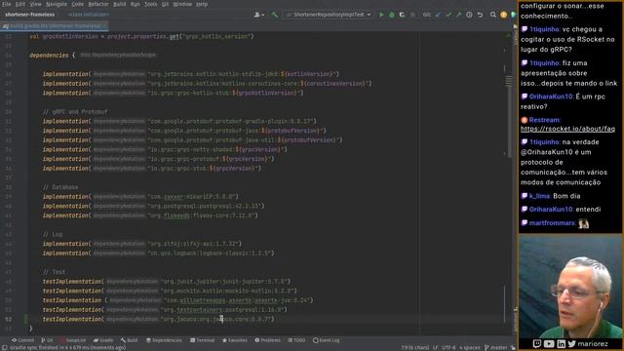
Task: Click OriharaKun10 username on 'entendi' message
Action: 551,210
